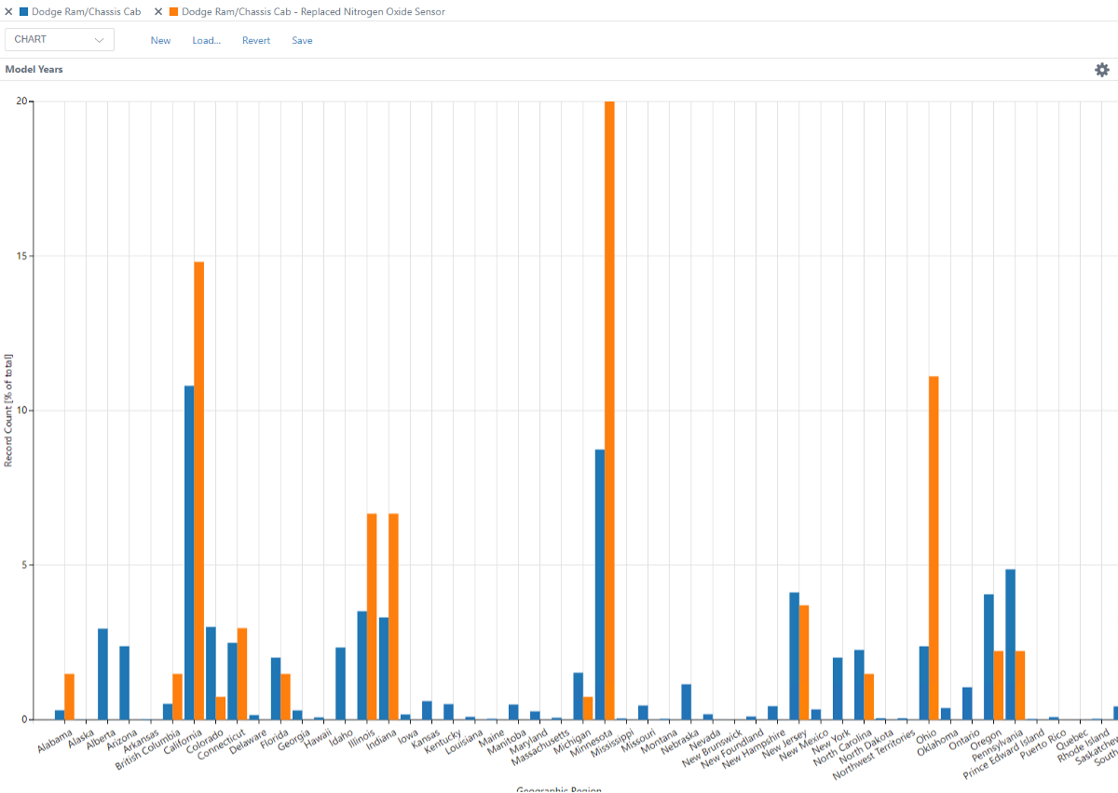Screen dimensions: 1118x793
Task: Click the orange Alabama bar
Action: pyautogui.click(x=69, y=696)
